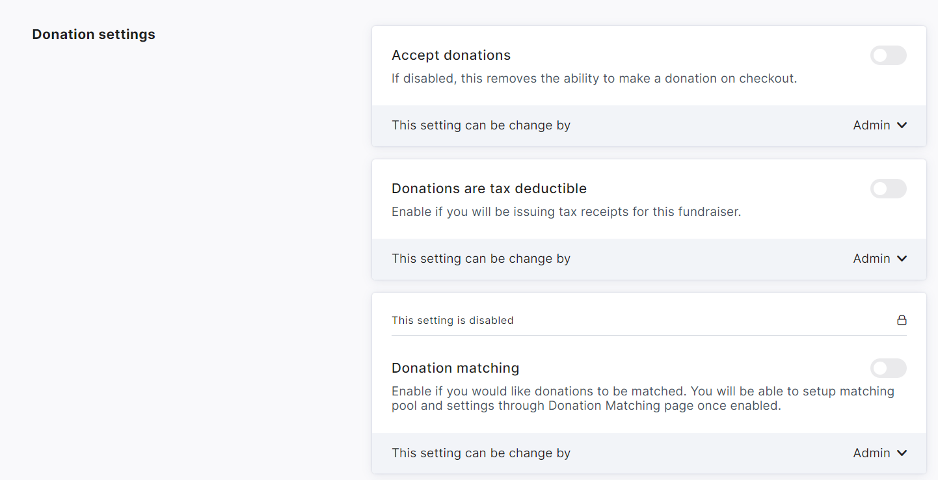Image resolution: width=938 pixels, height=480 pixels.
Task: Click the Donation settings section heading
Action: 94,34
